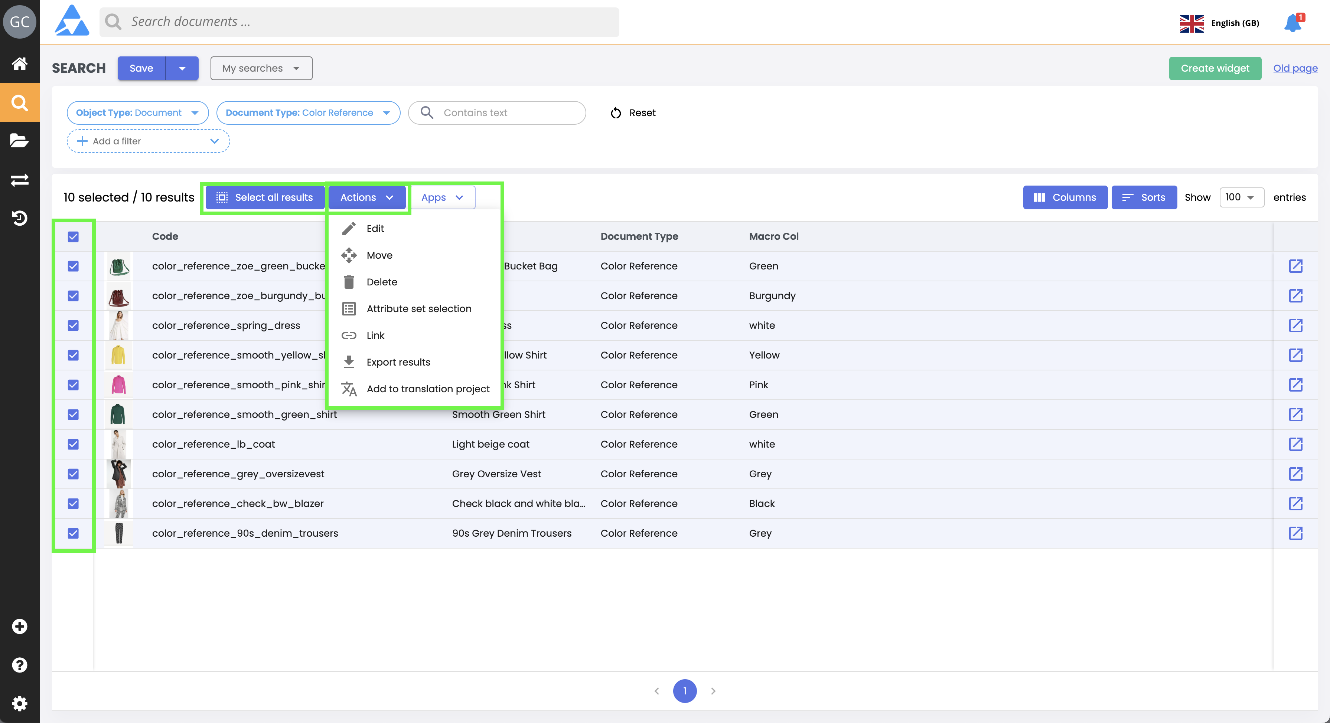
Task: Open the history clock sidebar icon
Action: pyautogui.click(x=20, y=218)
